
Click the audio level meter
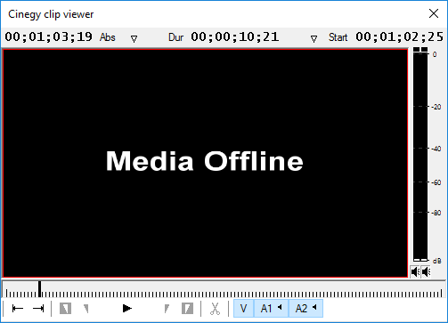(420, 154)
